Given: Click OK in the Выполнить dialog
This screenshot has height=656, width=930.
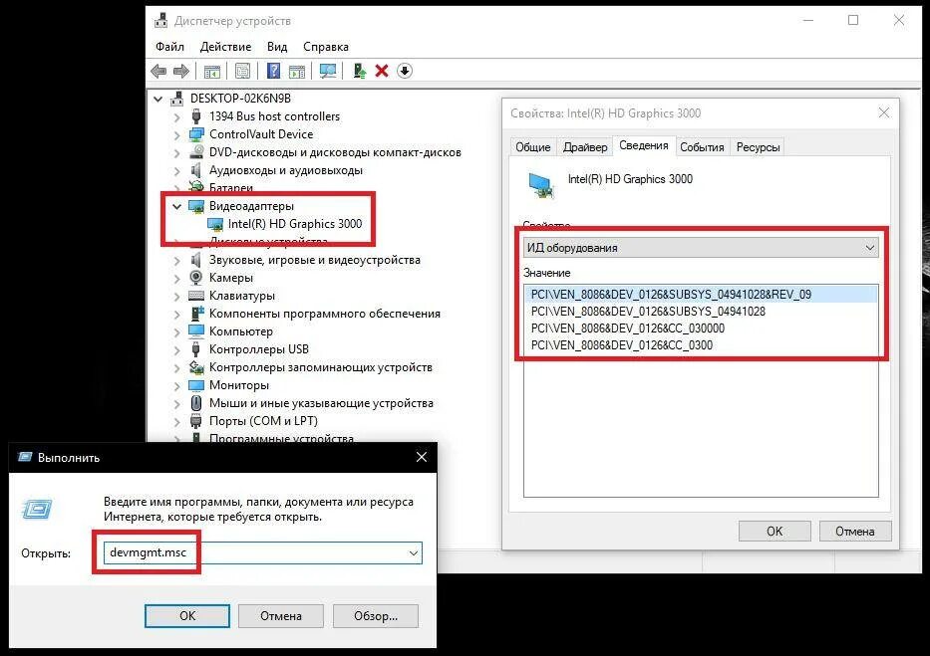Looking at the screenshot, I should click(187, 616).
